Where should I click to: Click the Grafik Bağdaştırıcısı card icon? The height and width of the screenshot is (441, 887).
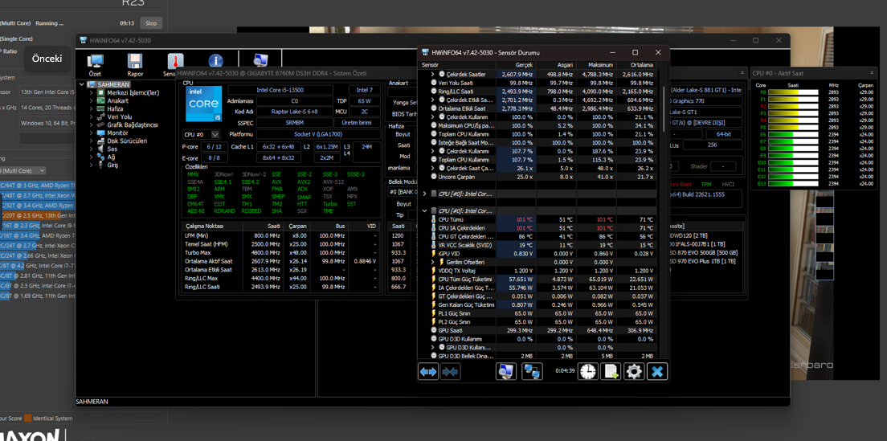[x=102, y=125]
